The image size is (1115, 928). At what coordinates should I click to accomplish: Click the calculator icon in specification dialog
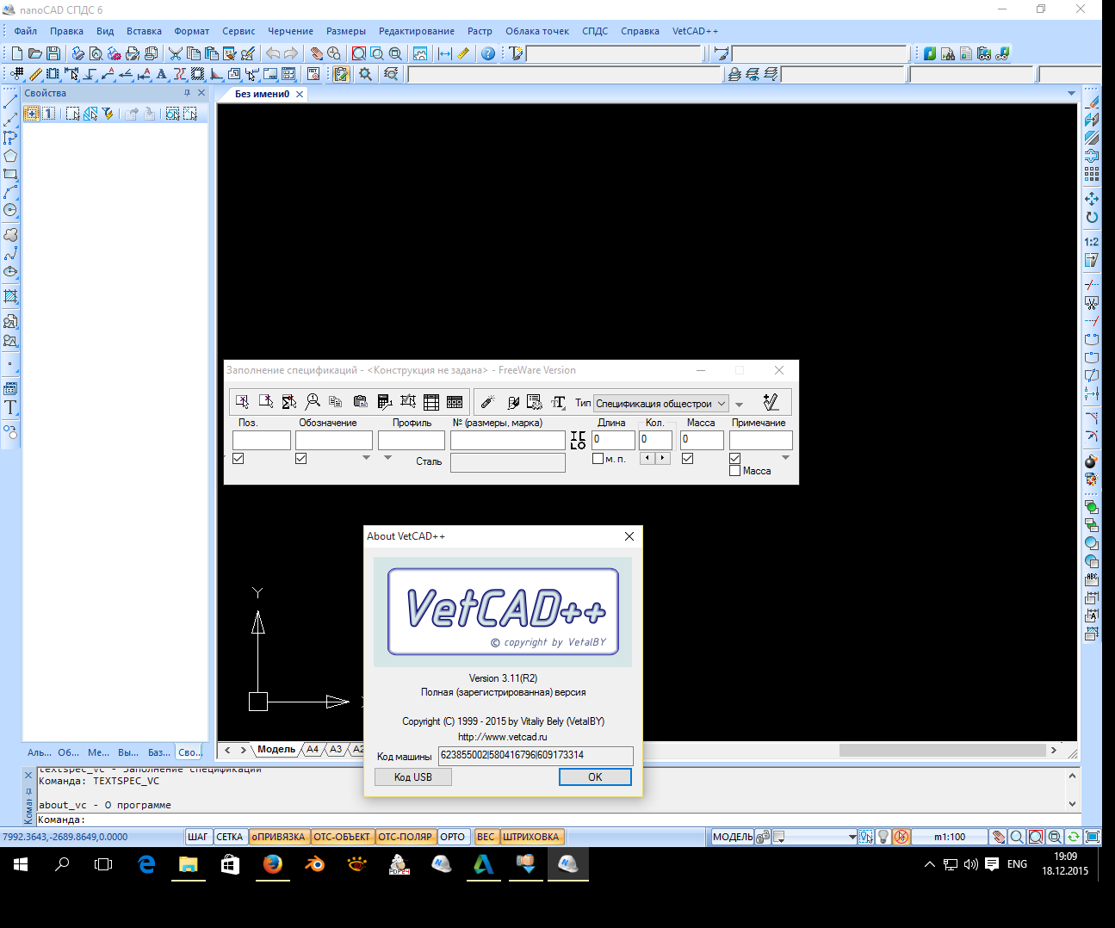click(x=385, y=402)
